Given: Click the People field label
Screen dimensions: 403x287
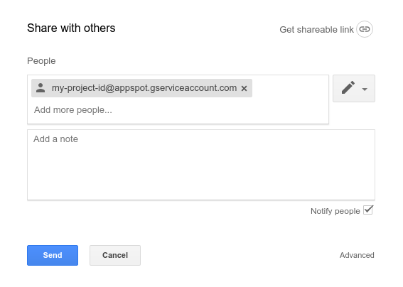Looking at the screenshot, I should 41,61.
